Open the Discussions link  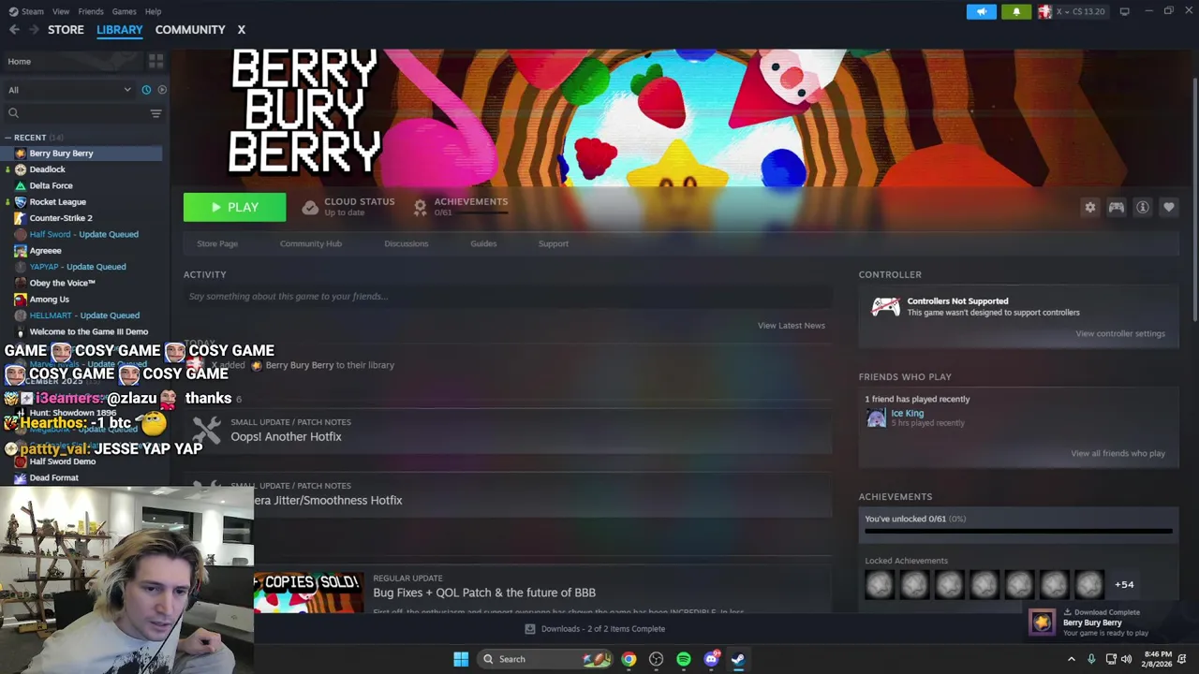(406, 243)
